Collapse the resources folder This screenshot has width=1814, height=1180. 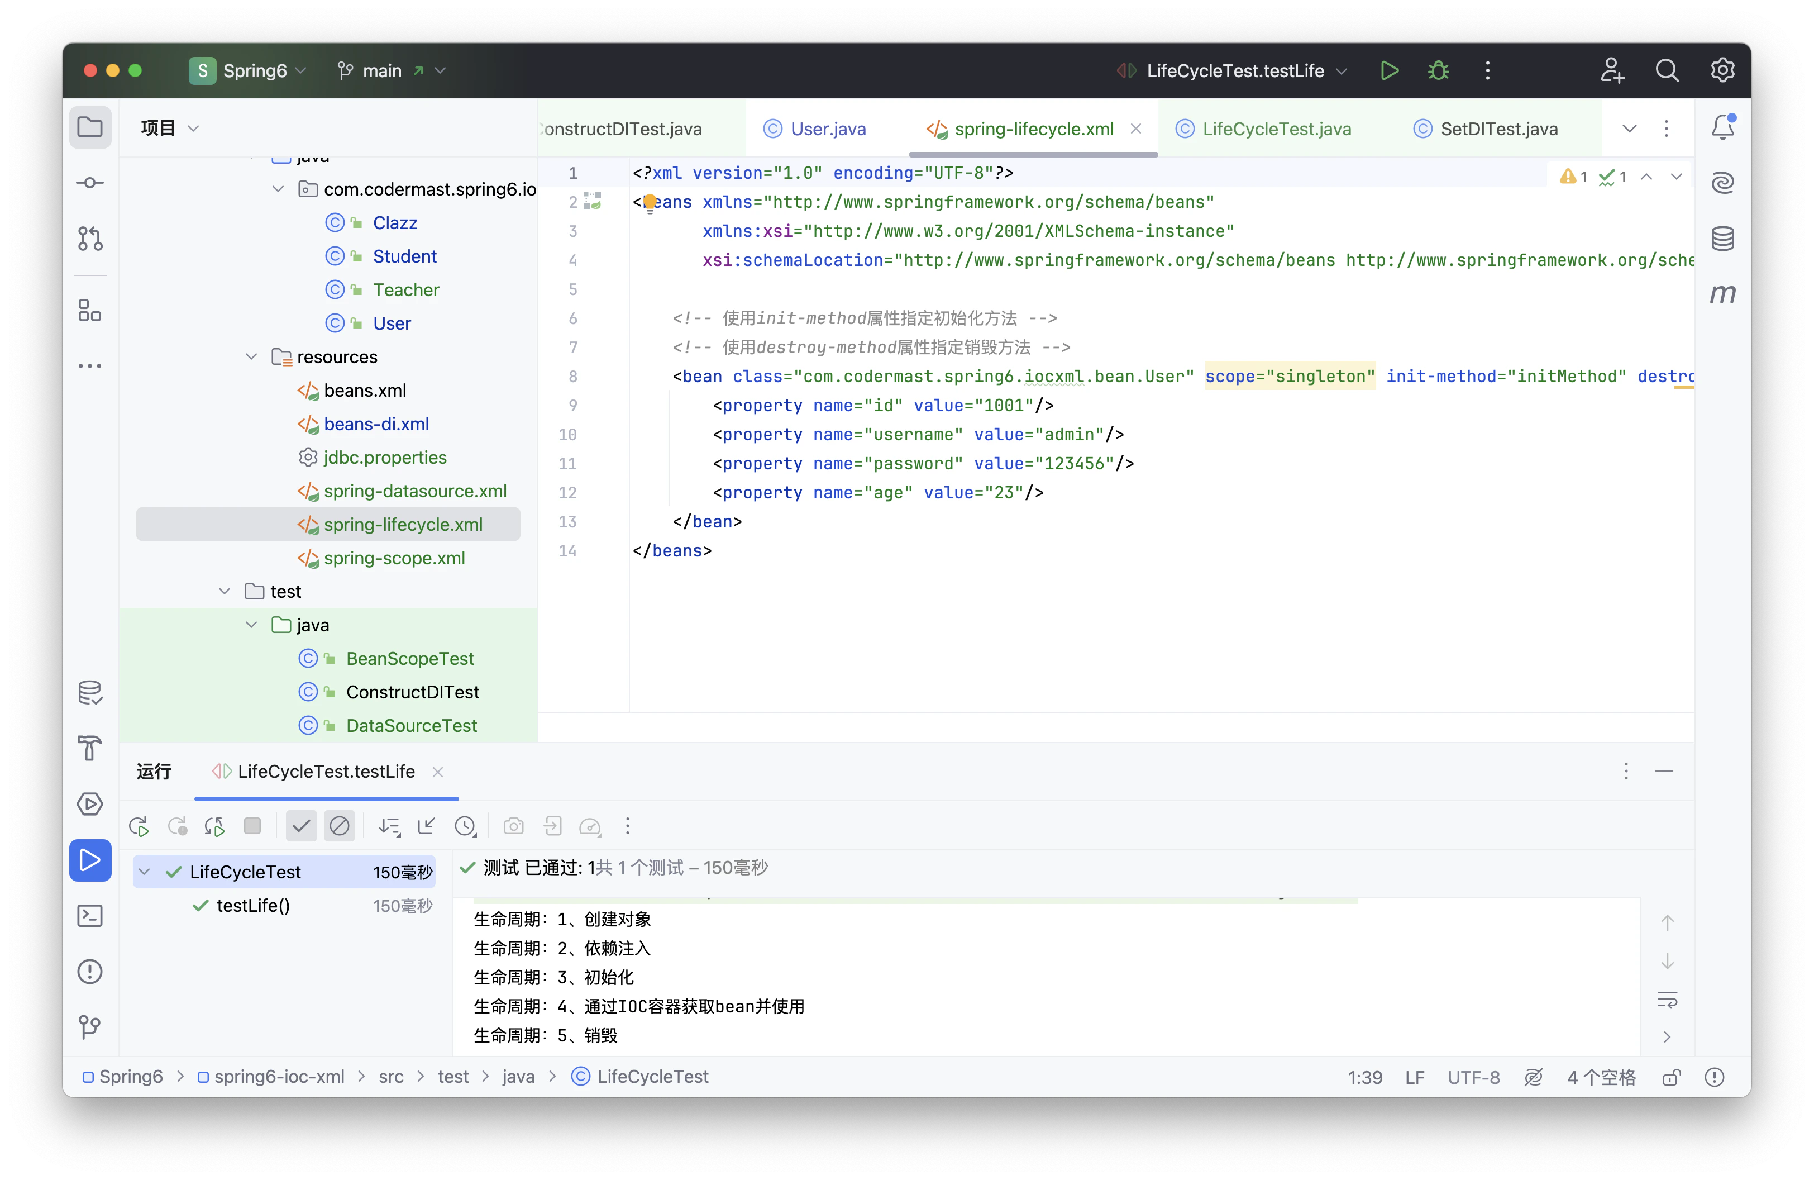[251, 357]
